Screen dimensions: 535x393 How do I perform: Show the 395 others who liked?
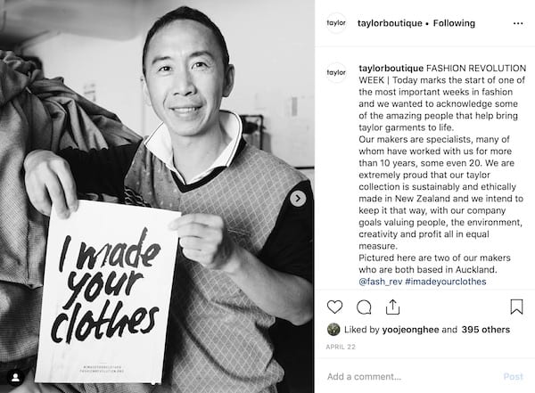tap(486, 330)
